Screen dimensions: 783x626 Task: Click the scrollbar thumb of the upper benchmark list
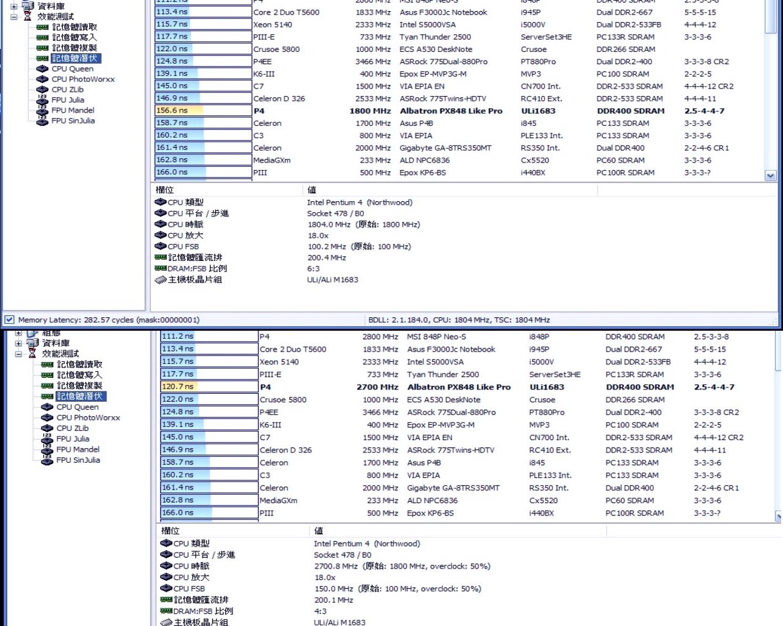(x=770, y=17)
